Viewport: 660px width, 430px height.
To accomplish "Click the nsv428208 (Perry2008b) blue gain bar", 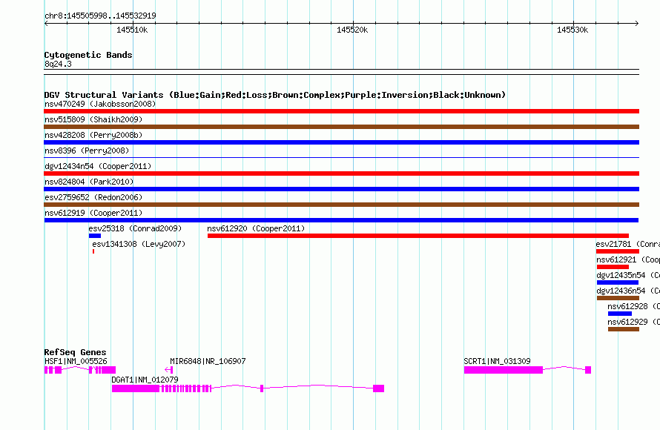I will [x=341, y=142].
